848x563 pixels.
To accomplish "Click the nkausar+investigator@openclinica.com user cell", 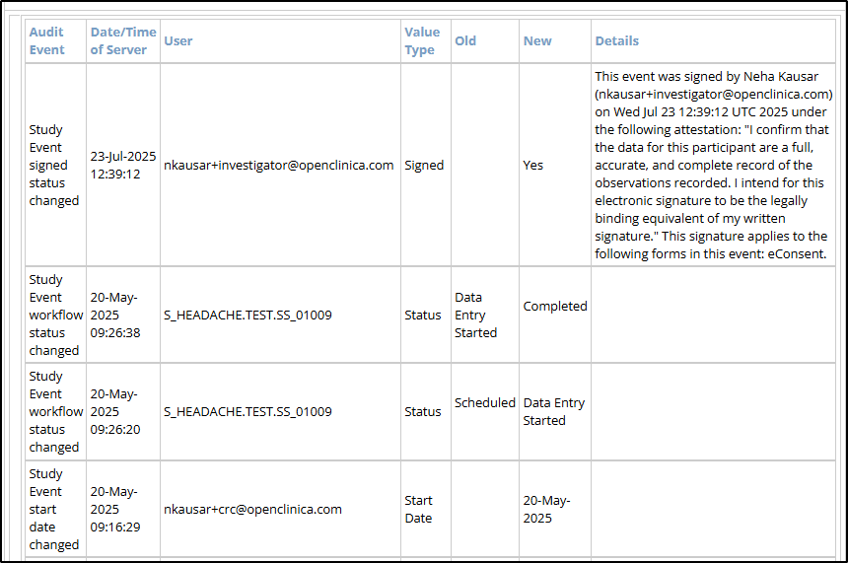I will [x=278, y=166].
